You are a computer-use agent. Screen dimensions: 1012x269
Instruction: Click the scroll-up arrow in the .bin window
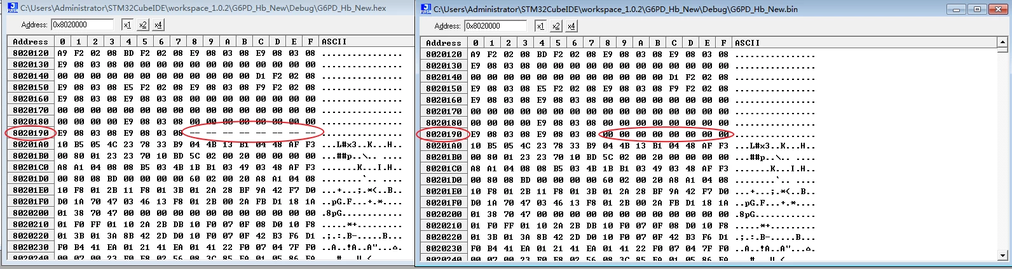click(1003, 43)
